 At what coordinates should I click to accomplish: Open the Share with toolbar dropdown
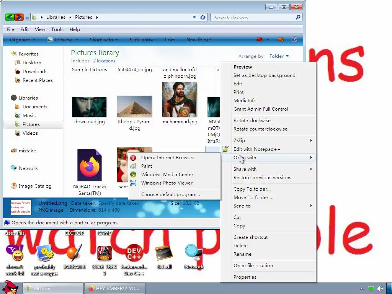[104, 39]
